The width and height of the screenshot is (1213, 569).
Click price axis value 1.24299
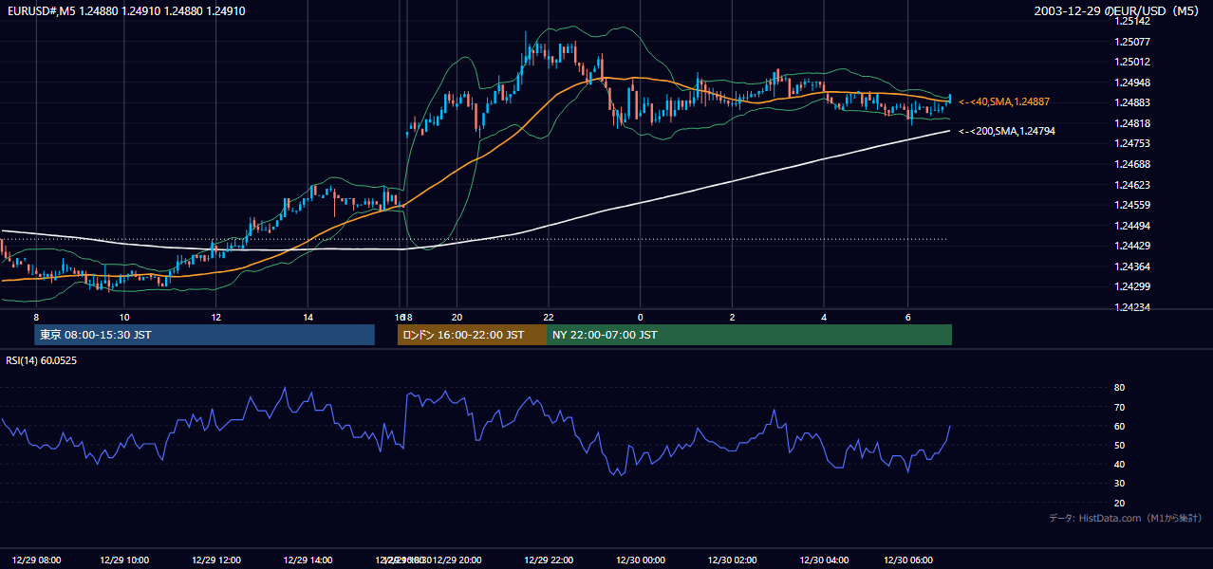point(1131,286)
